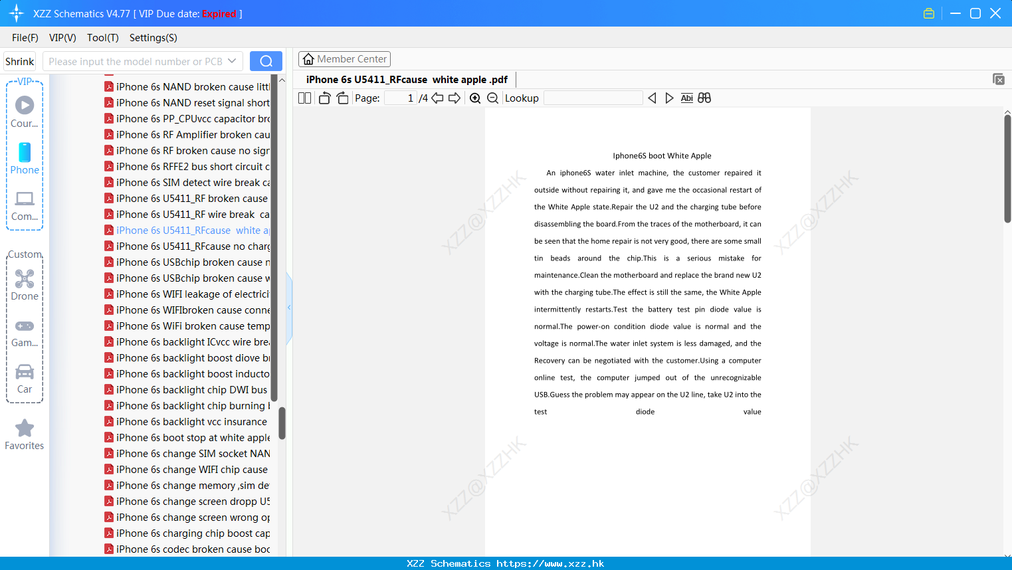Close the document tab panel icon
This screenshot has width=1012, height=570.
[999, 79]
